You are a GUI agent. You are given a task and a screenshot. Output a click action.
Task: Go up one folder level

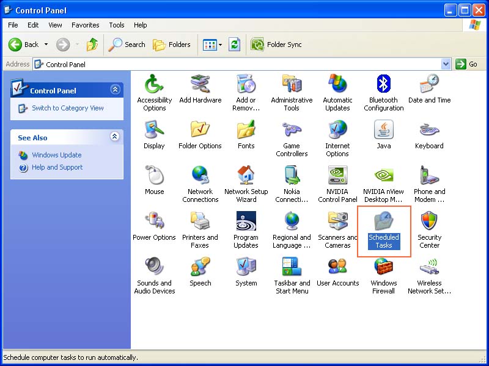click(92, 45)
